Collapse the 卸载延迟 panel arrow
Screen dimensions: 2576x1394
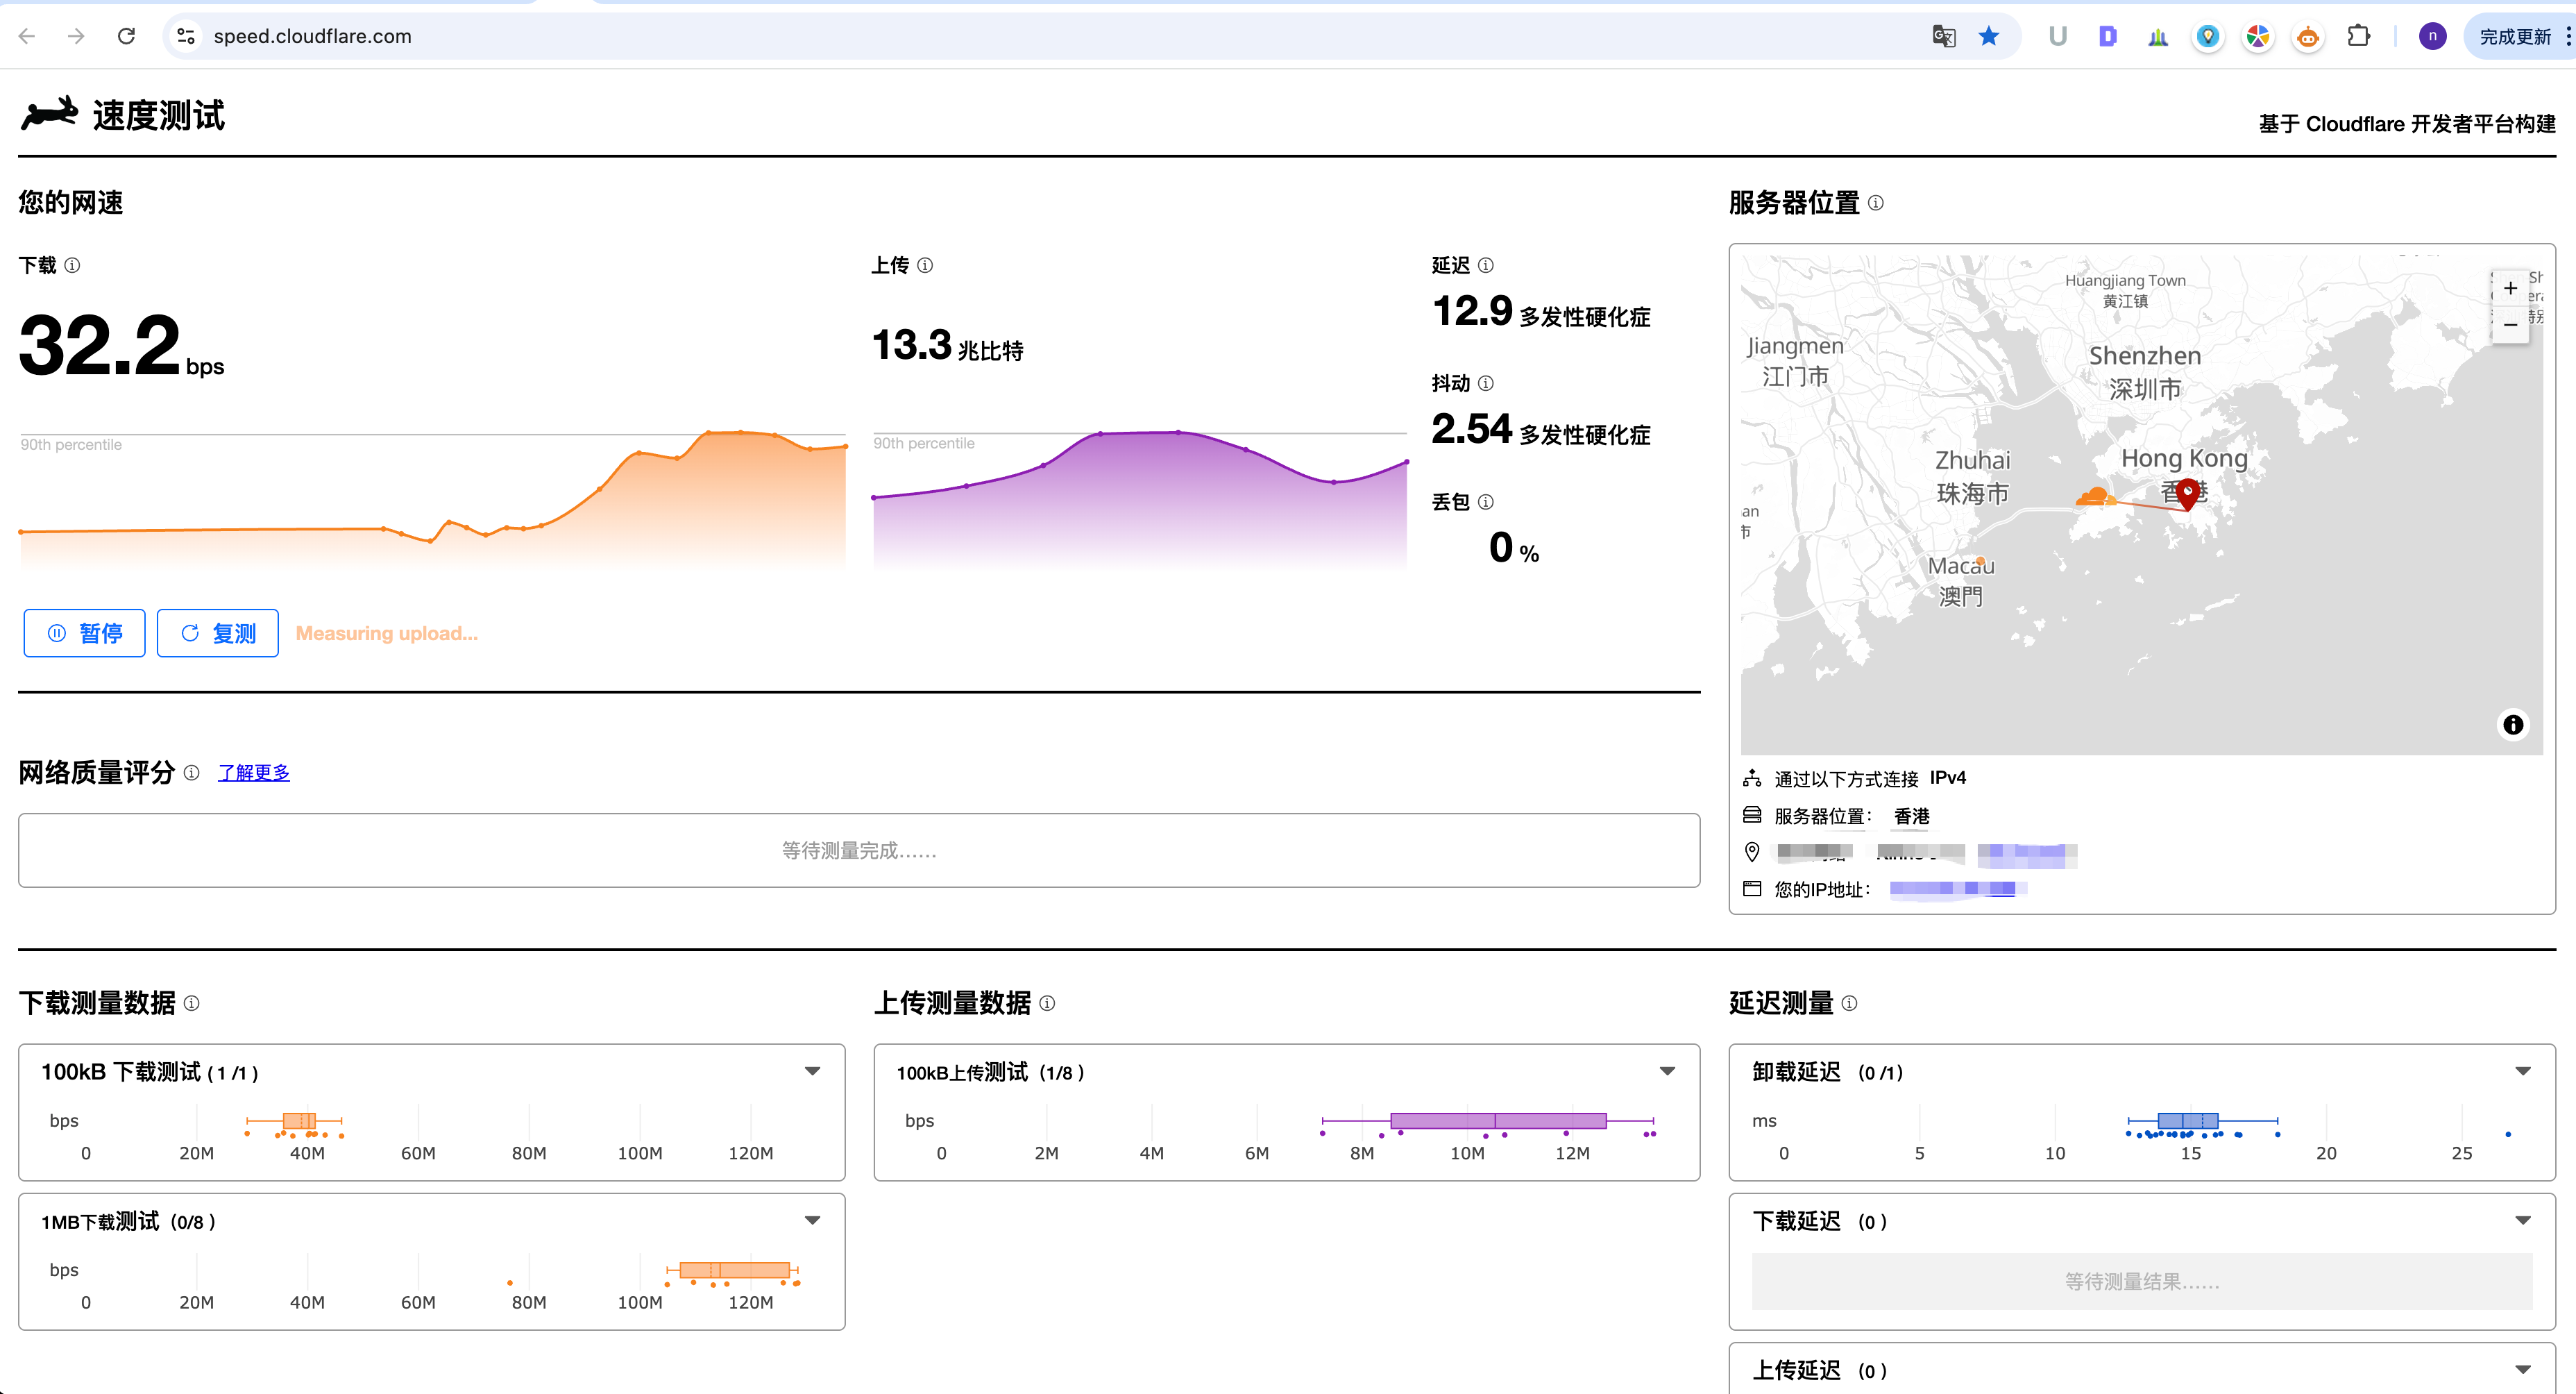click(2523, 1072)
